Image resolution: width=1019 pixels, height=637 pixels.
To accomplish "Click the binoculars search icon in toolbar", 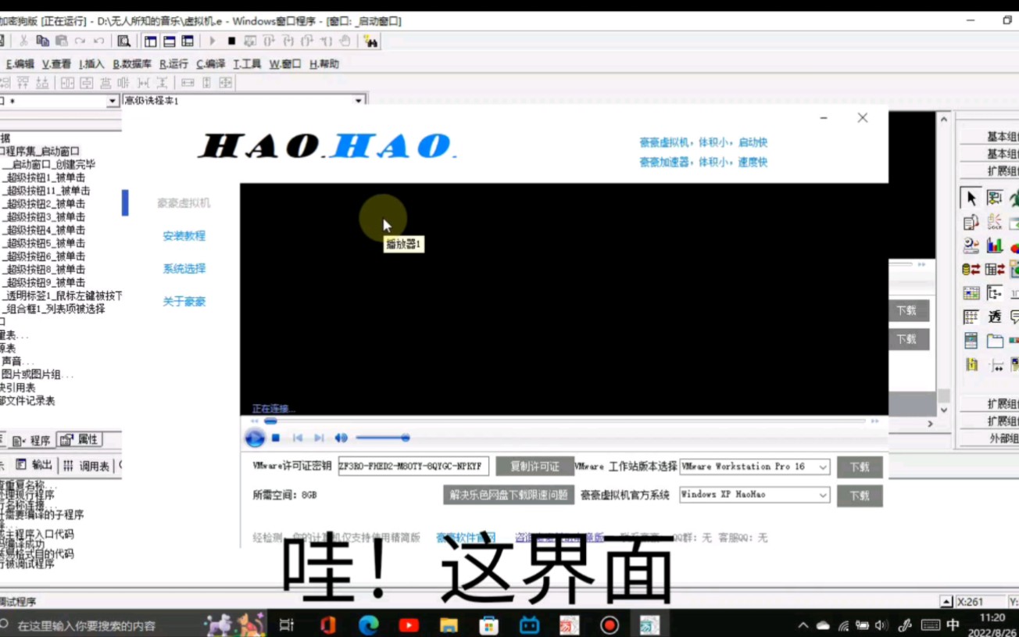I will pyautogui.click(x=370, y=41).
